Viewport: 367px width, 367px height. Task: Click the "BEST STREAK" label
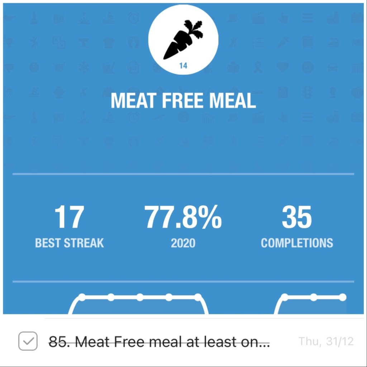point(70,243)
